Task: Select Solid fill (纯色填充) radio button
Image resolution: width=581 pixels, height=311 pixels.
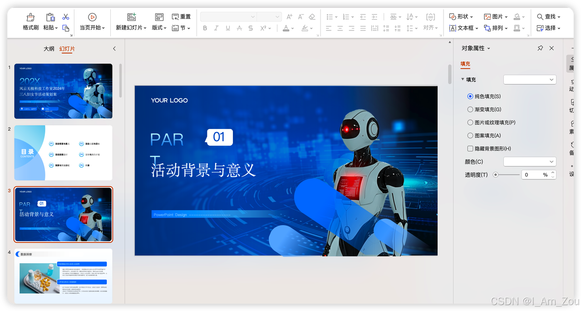Action: [x=470, y=96]
